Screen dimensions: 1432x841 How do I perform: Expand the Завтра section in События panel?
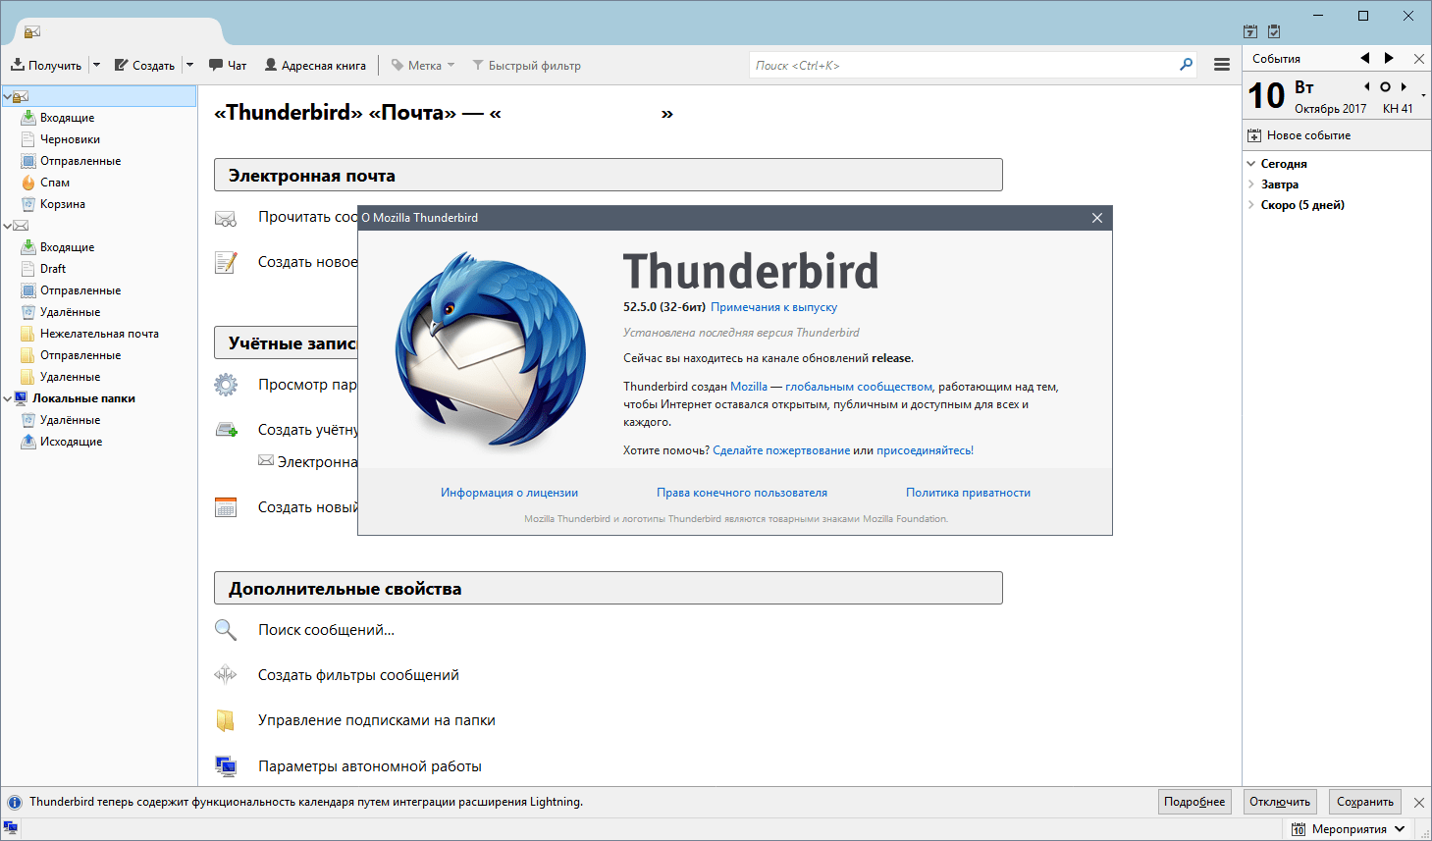(x=1251, y=184)
